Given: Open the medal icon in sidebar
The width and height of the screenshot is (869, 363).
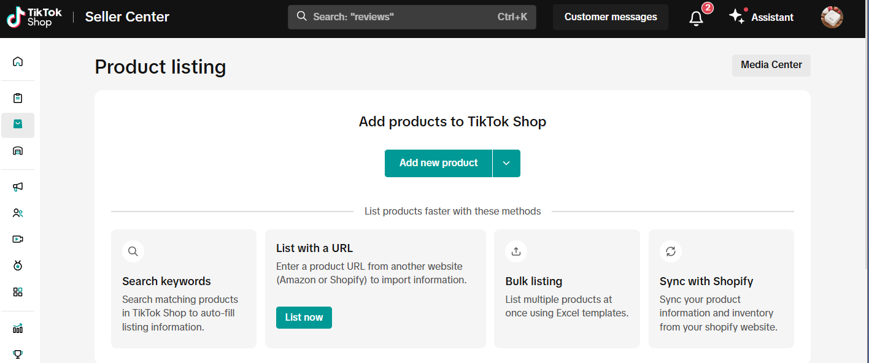Looking at the screenshot, I should (x=18, y=266).
